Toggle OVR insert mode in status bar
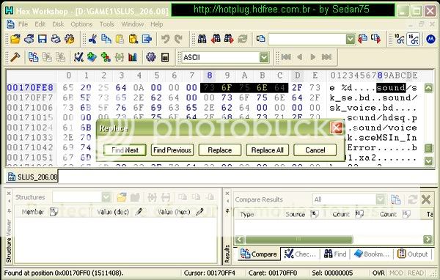Screen dimensions: 440x280 (378, 273)
